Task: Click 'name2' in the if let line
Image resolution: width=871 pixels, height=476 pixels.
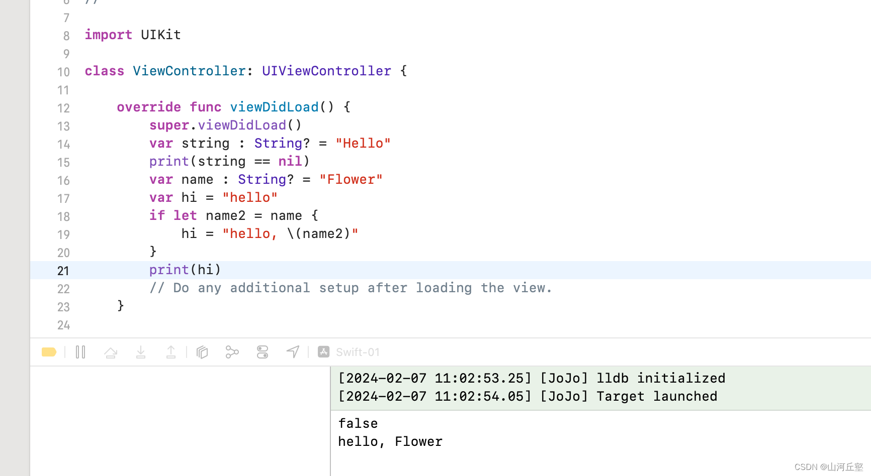Action: [x=225, y=215]
